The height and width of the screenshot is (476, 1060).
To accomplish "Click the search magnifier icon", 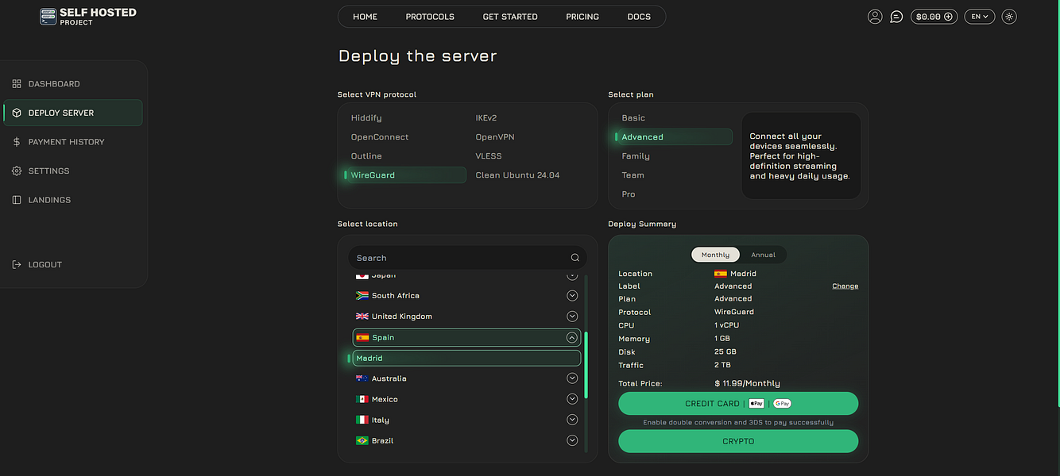I will point(575,258).
